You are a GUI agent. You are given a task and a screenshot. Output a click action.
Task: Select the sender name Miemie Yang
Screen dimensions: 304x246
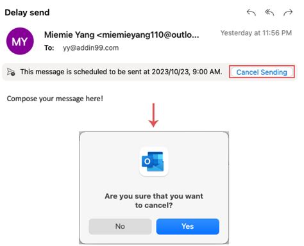(69, 35)
